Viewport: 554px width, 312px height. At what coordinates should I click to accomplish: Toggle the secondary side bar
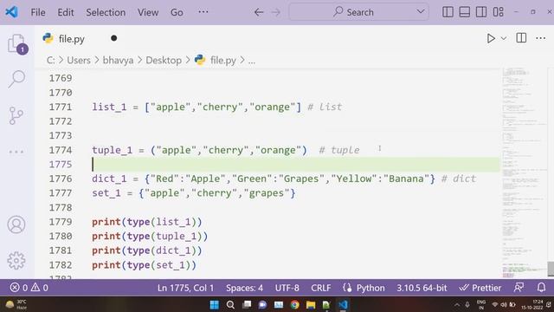click(x=481, y=12)
